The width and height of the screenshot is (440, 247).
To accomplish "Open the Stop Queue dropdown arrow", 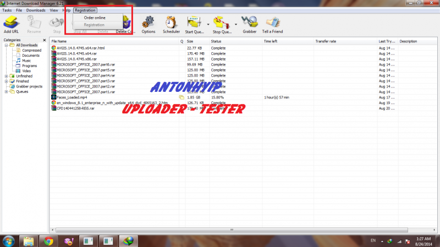I will click(x=235, y=24).
